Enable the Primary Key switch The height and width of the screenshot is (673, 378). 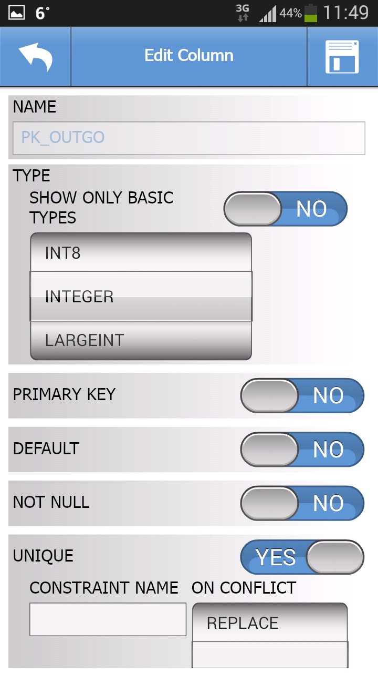(302, 395)
